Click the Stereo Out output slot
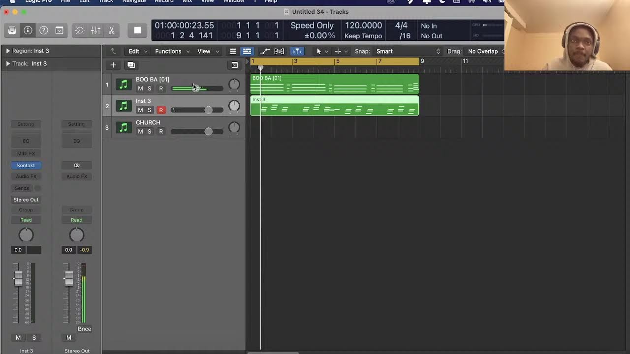 coord(26,200)
